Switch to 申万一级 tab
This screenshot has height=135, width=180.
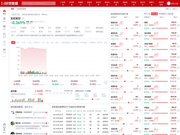[x=147, y=14]
